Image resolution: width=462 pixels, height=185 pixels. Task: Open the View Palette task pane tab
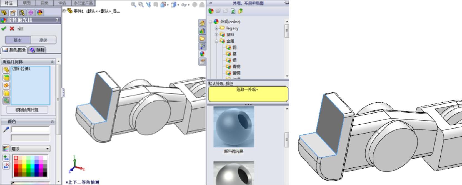click(202, 46)
